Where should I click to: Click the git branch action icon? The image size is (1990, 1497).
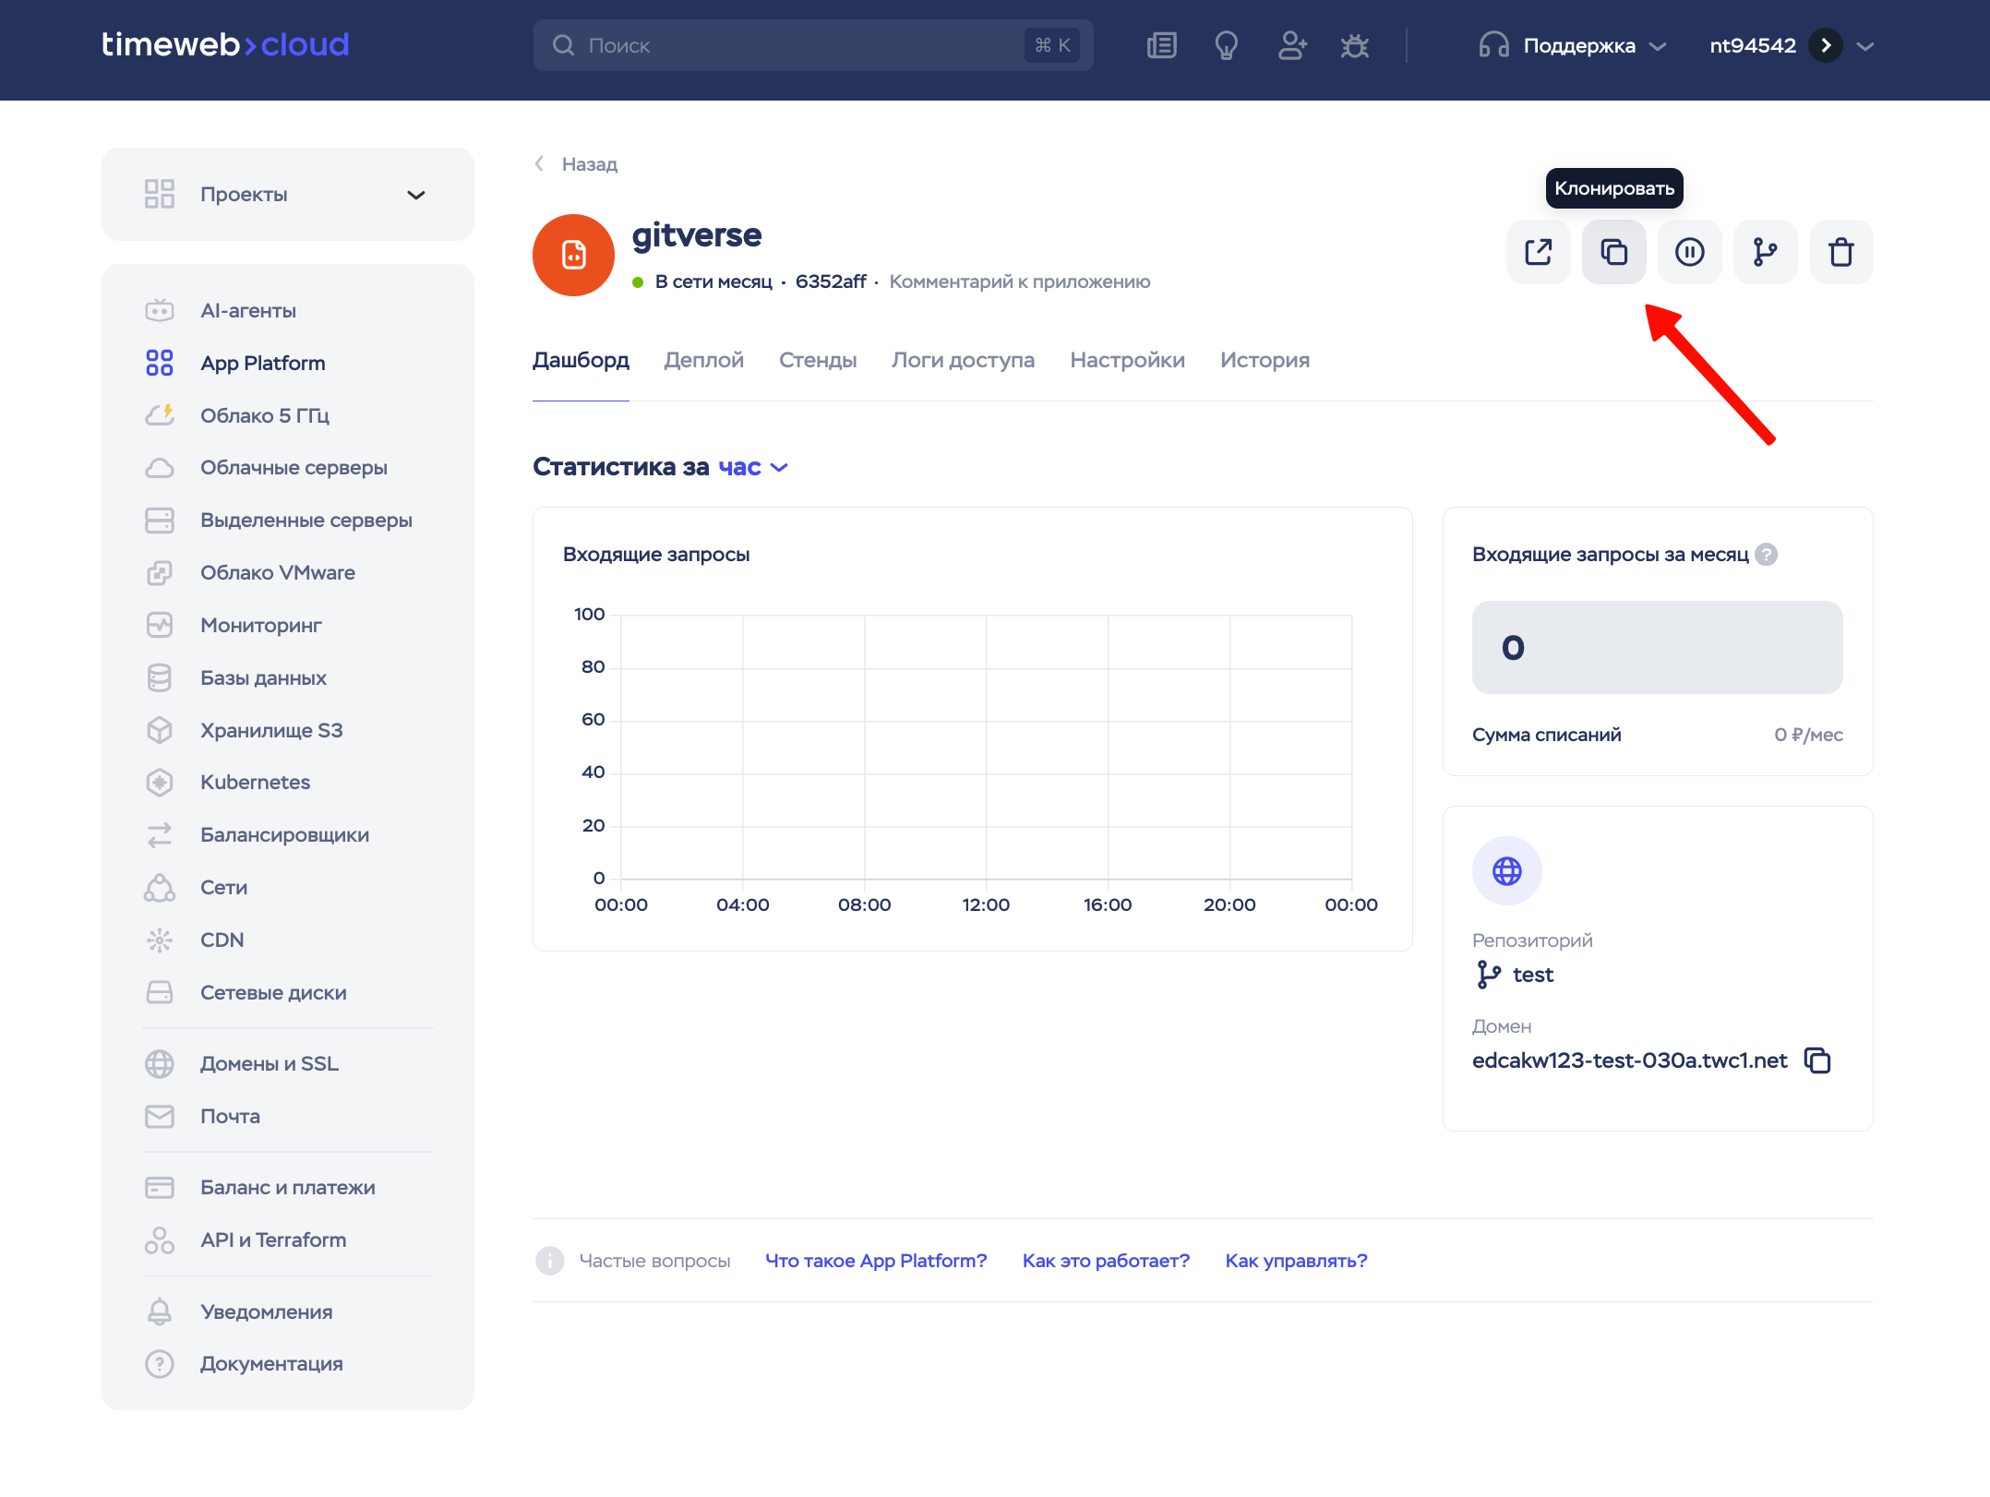[1765, 252]
